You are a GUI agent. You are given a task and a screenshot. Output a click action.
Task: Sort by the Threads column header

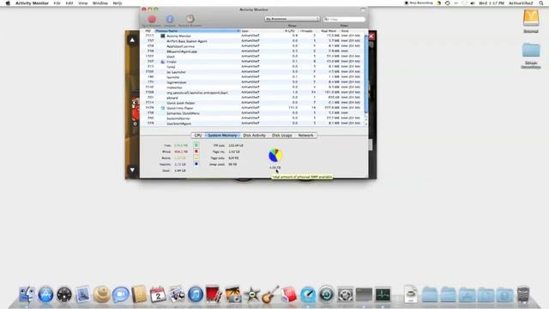tap(307, 31)
